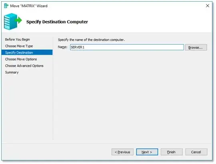
Task: Click the Finish button
Action: (172, 152)
